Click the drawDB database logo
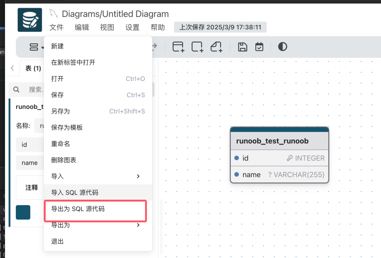This screenshot has width=381, height=258. (x=30, y=20)
